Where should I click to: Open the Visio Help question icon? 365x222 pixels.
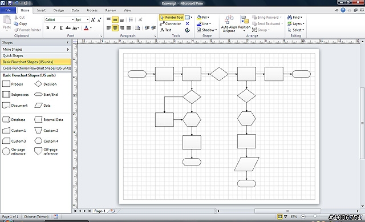343,10
